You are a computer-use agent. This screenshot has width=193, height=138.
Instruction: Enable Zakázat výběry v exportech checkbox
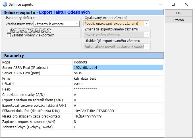point(9,35)
